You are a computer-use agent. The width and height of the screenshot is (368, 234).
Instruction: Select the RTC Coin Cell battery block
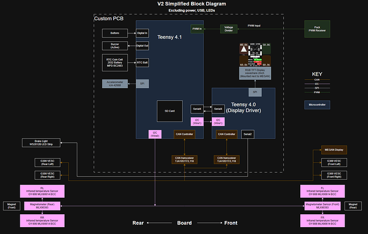pos(116,62)
